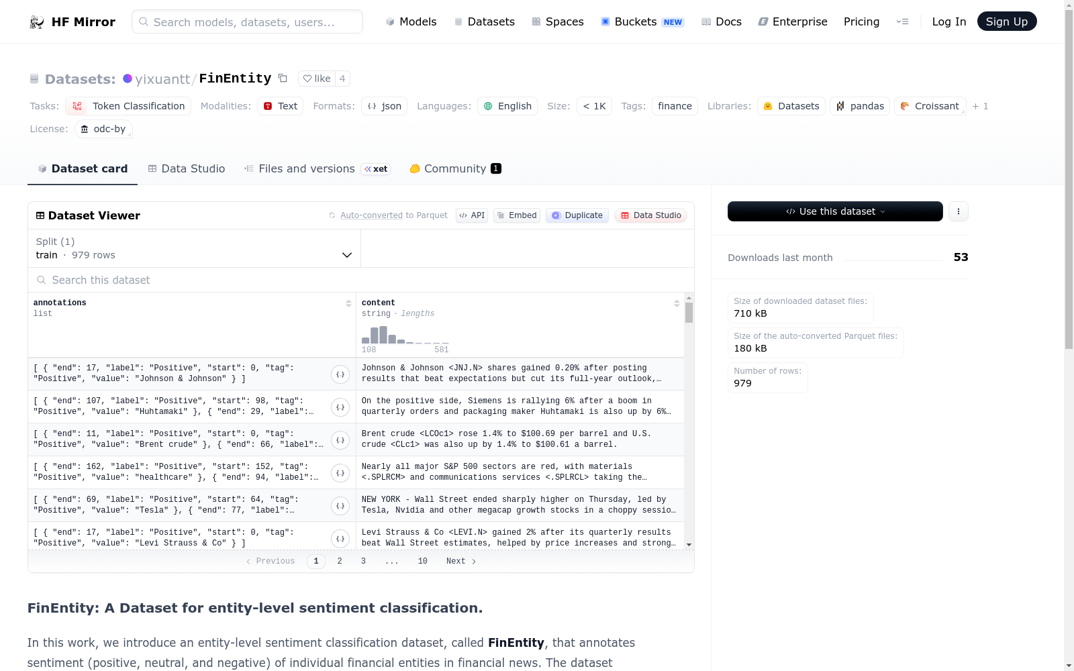The width and height of the screenshot is (1074, 671).
Task: Open the API button in Dataset Viewer
Action: 472,215
